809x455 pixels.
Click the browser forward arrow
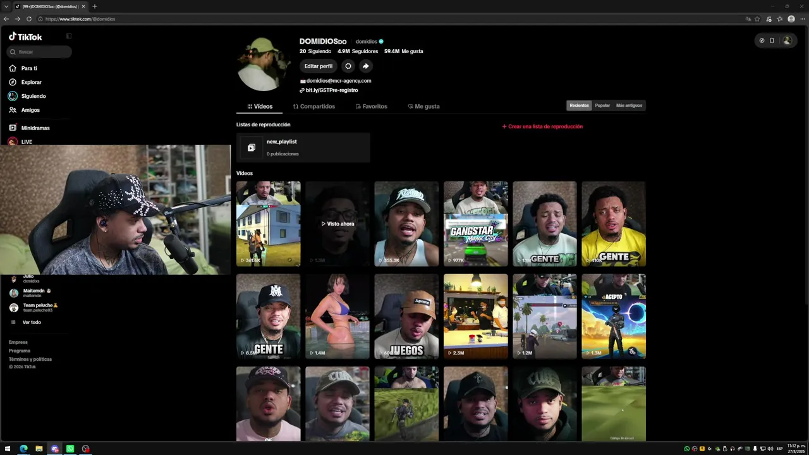pyautogui.click(x=18, y=19)
